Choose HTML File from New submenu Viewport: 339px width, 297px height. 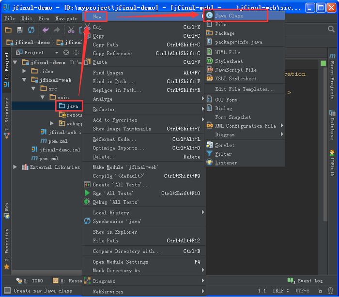(x=244, y=52)
